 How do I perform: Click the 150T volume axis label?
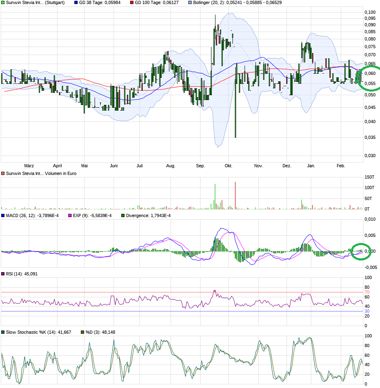pos(369,177)
